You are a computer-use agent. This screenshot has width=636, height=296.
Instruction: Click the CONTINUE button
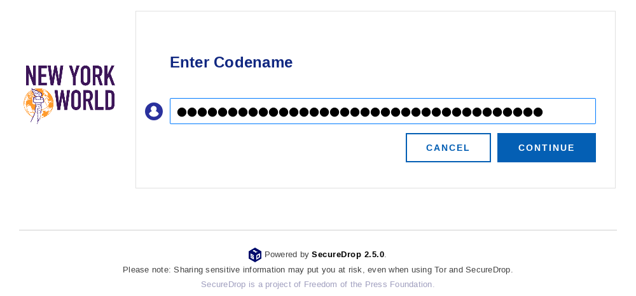546,148
